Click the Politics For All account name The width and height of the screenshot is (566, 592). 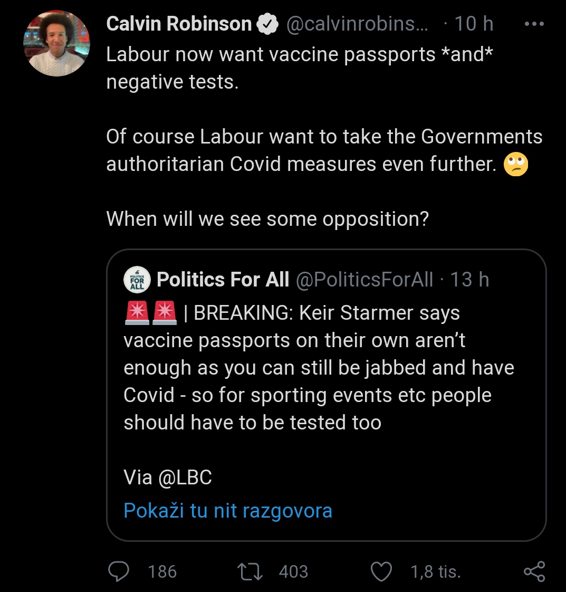pos(223,280)
